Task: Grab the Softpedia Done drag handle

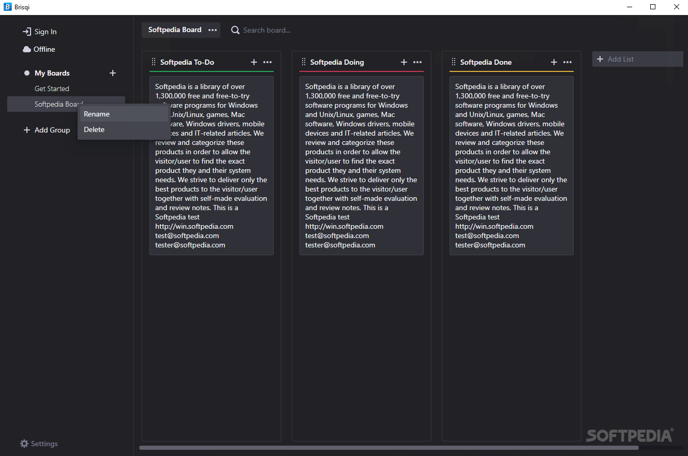Action: click(454, 62)
